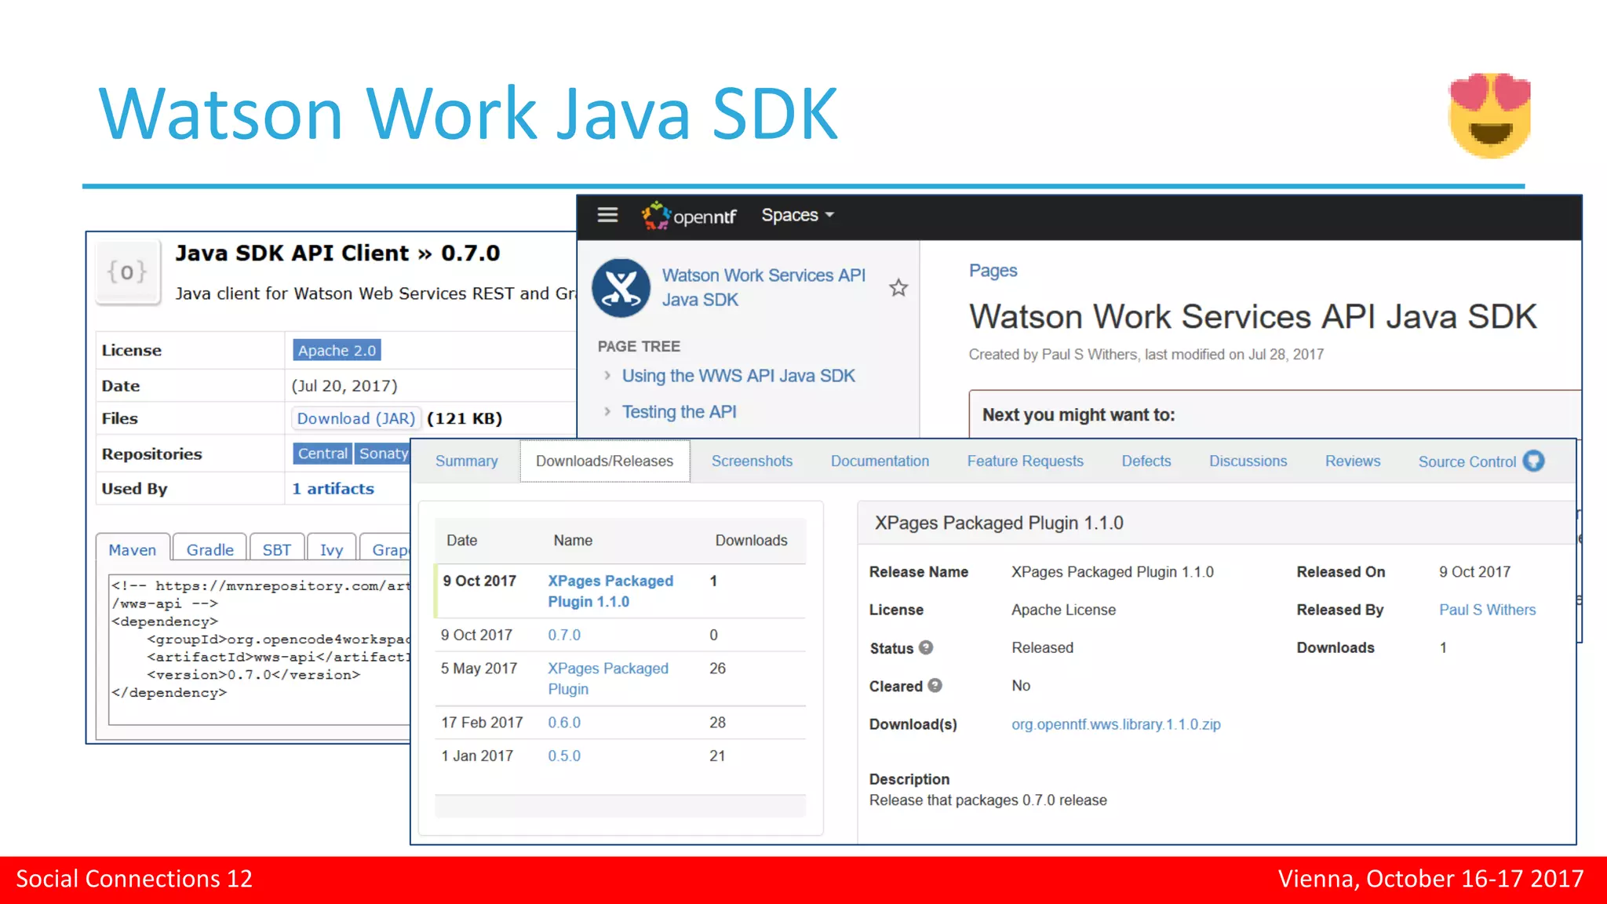
Task: Click the openntf logo
Action: pos(688,216)
